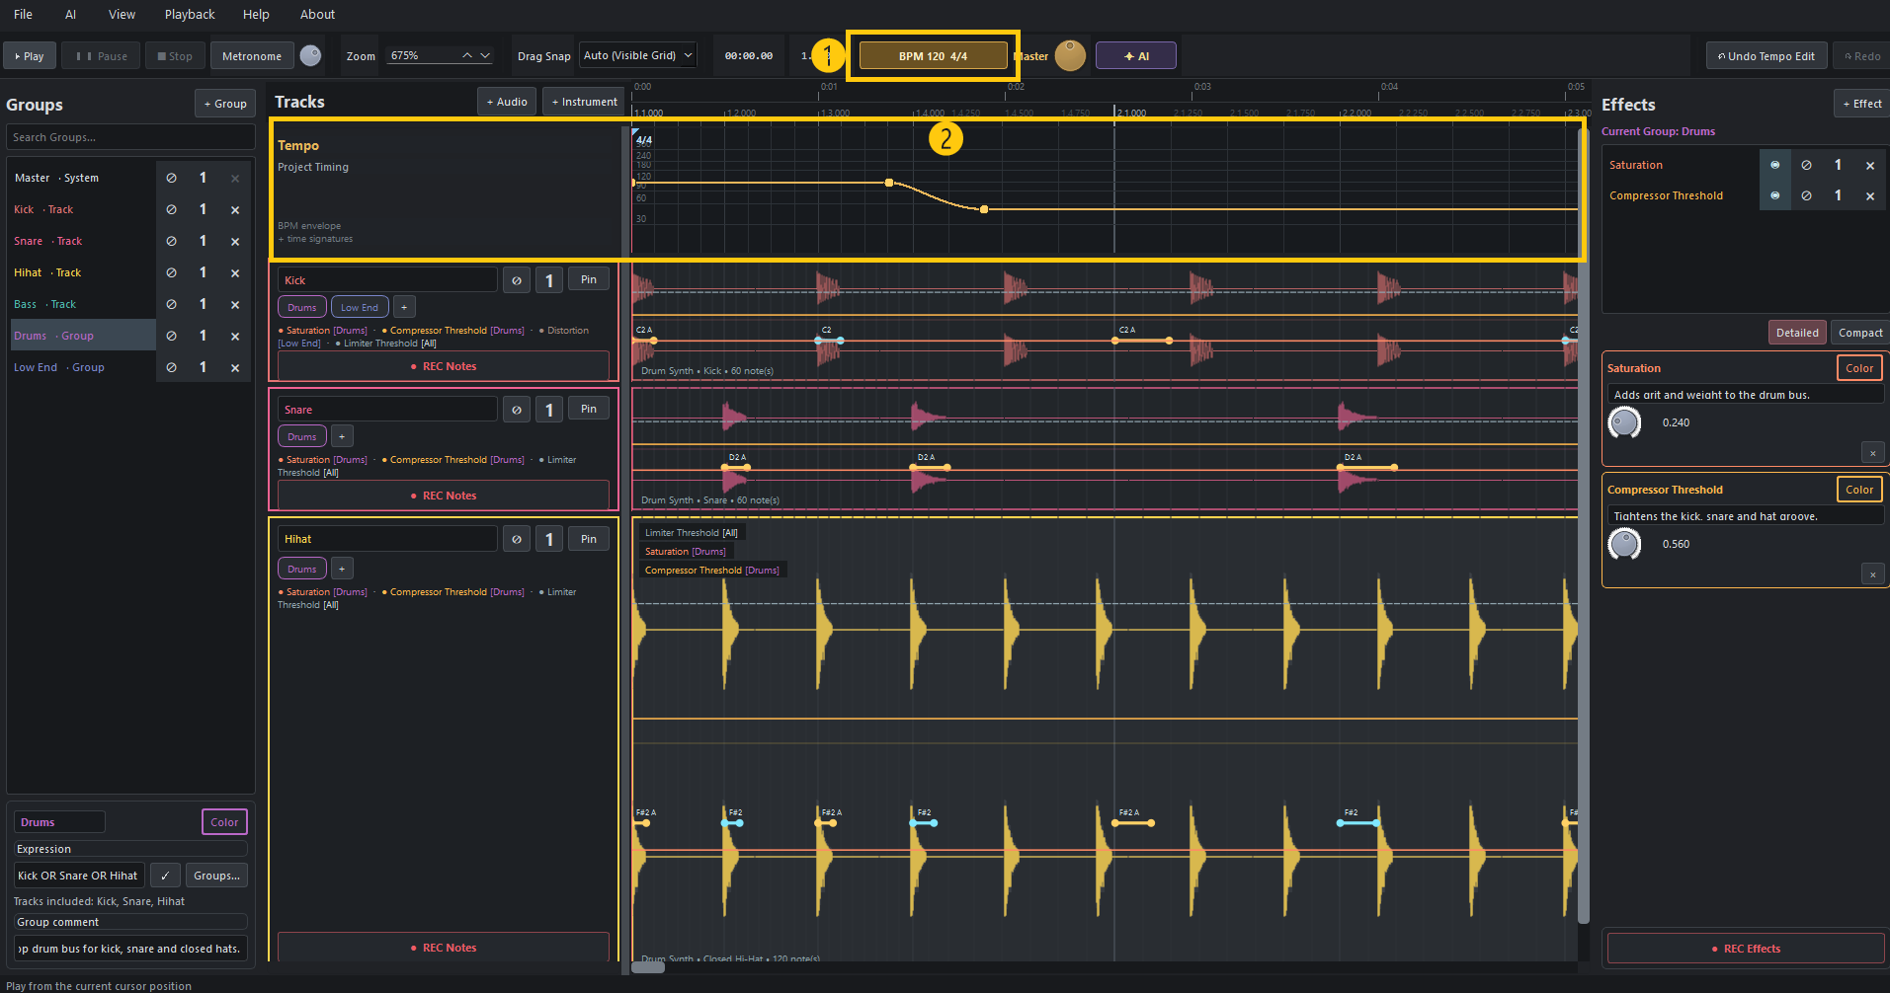Toggle the Metronome switch
Image resolution: width=1890 pixels, height=993 pixels.
coord(310,55)
